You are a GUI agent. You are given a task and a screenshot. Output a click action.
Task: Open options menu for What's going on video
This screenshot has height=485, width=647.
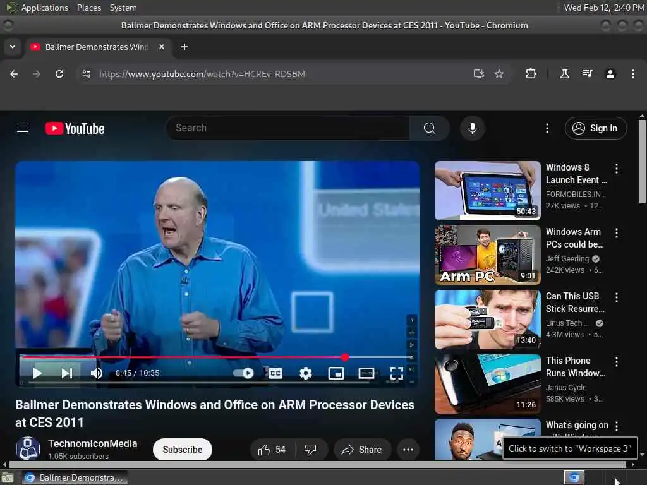click(617, 426)
